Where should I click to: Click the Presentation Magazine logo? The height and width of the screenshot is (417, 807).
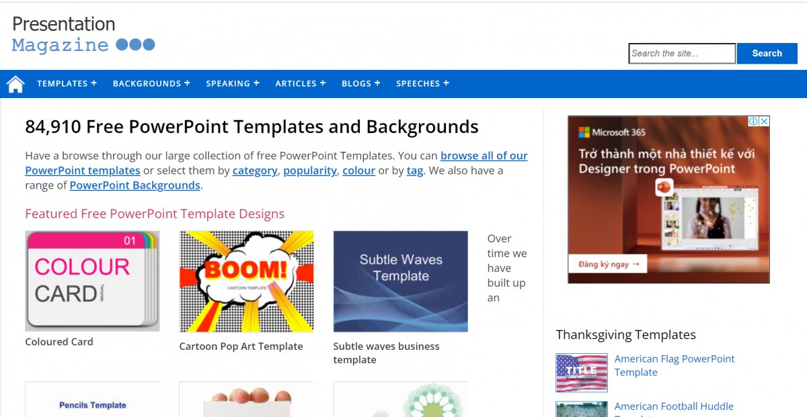coord(83,34)
